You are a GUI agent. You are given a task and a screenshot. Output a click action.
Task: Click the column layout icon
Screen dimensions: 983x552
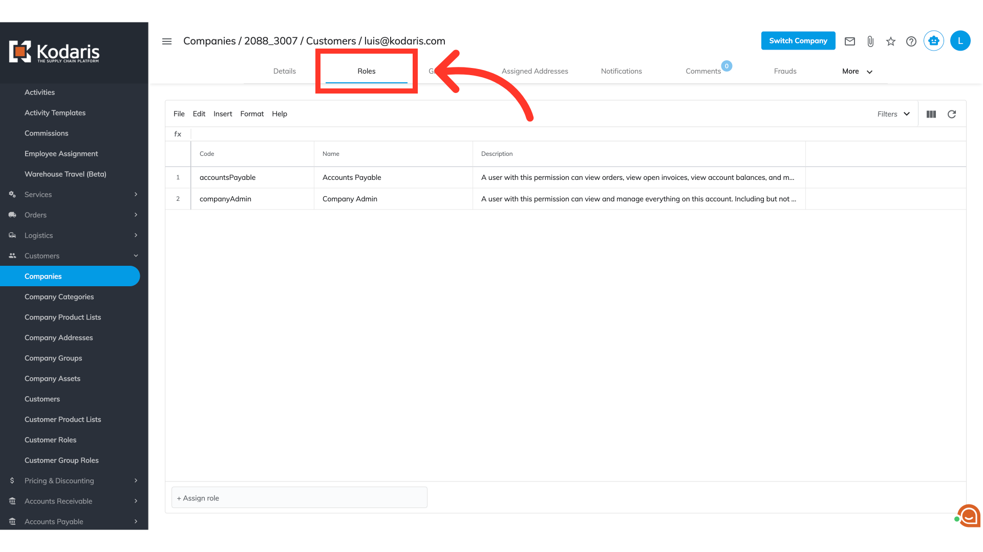click(x=931, y=114)
